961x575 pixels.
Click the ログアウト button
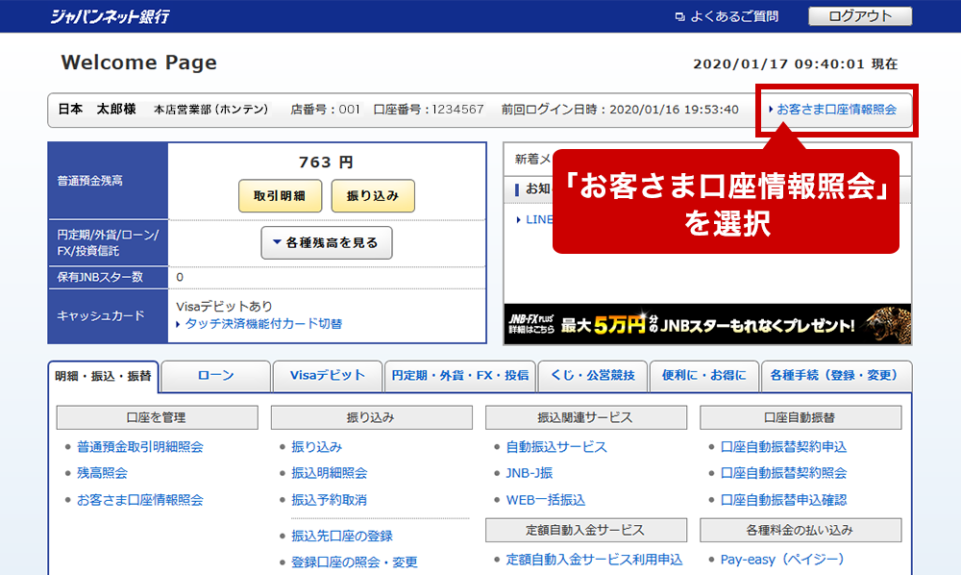pos(860,16)
